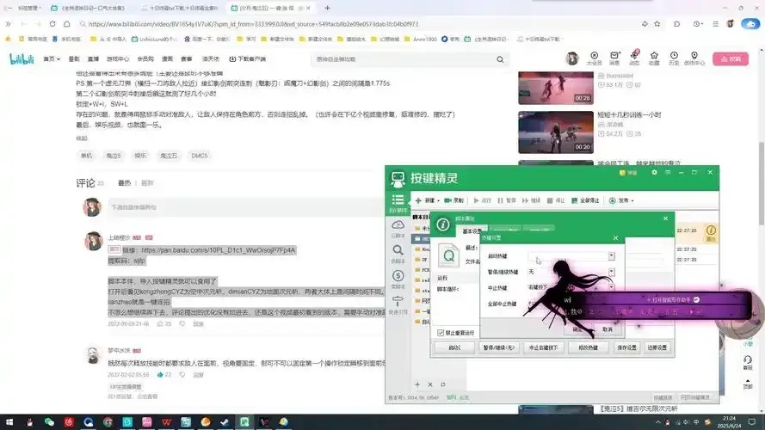Open the script search magnifier sidebar icon
Screen dimensions: 765x430
coord(398,254)
